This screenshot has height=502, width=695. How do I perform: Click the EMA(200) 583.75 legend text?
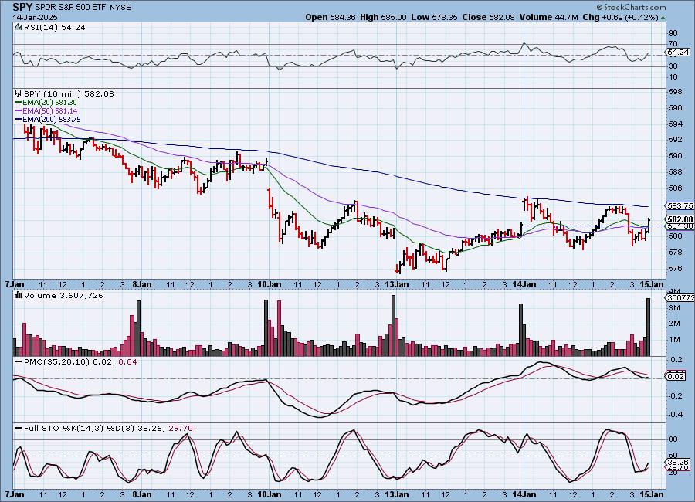pos(52,120)
